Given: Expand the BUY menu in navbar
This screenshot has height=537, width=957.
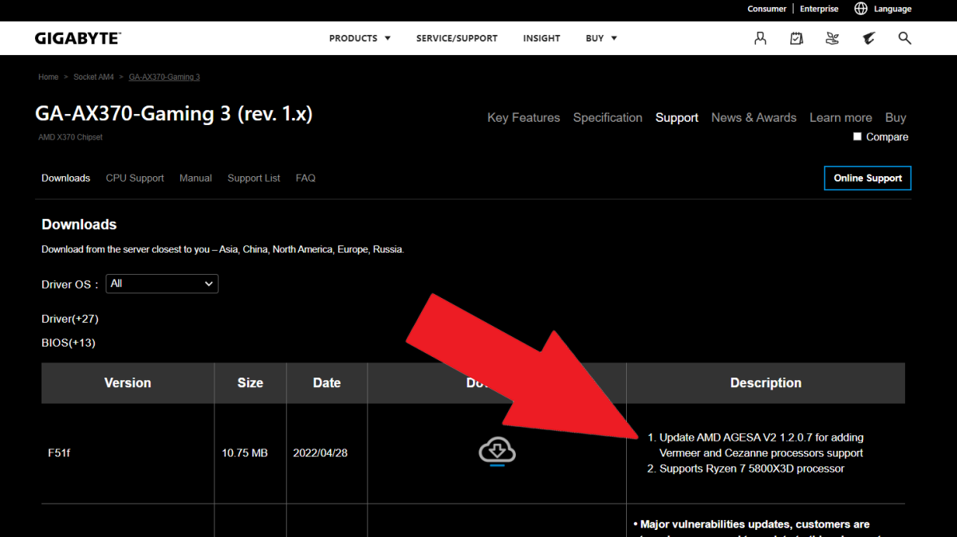Looking at the screenshot, I should tap(601, 38).
